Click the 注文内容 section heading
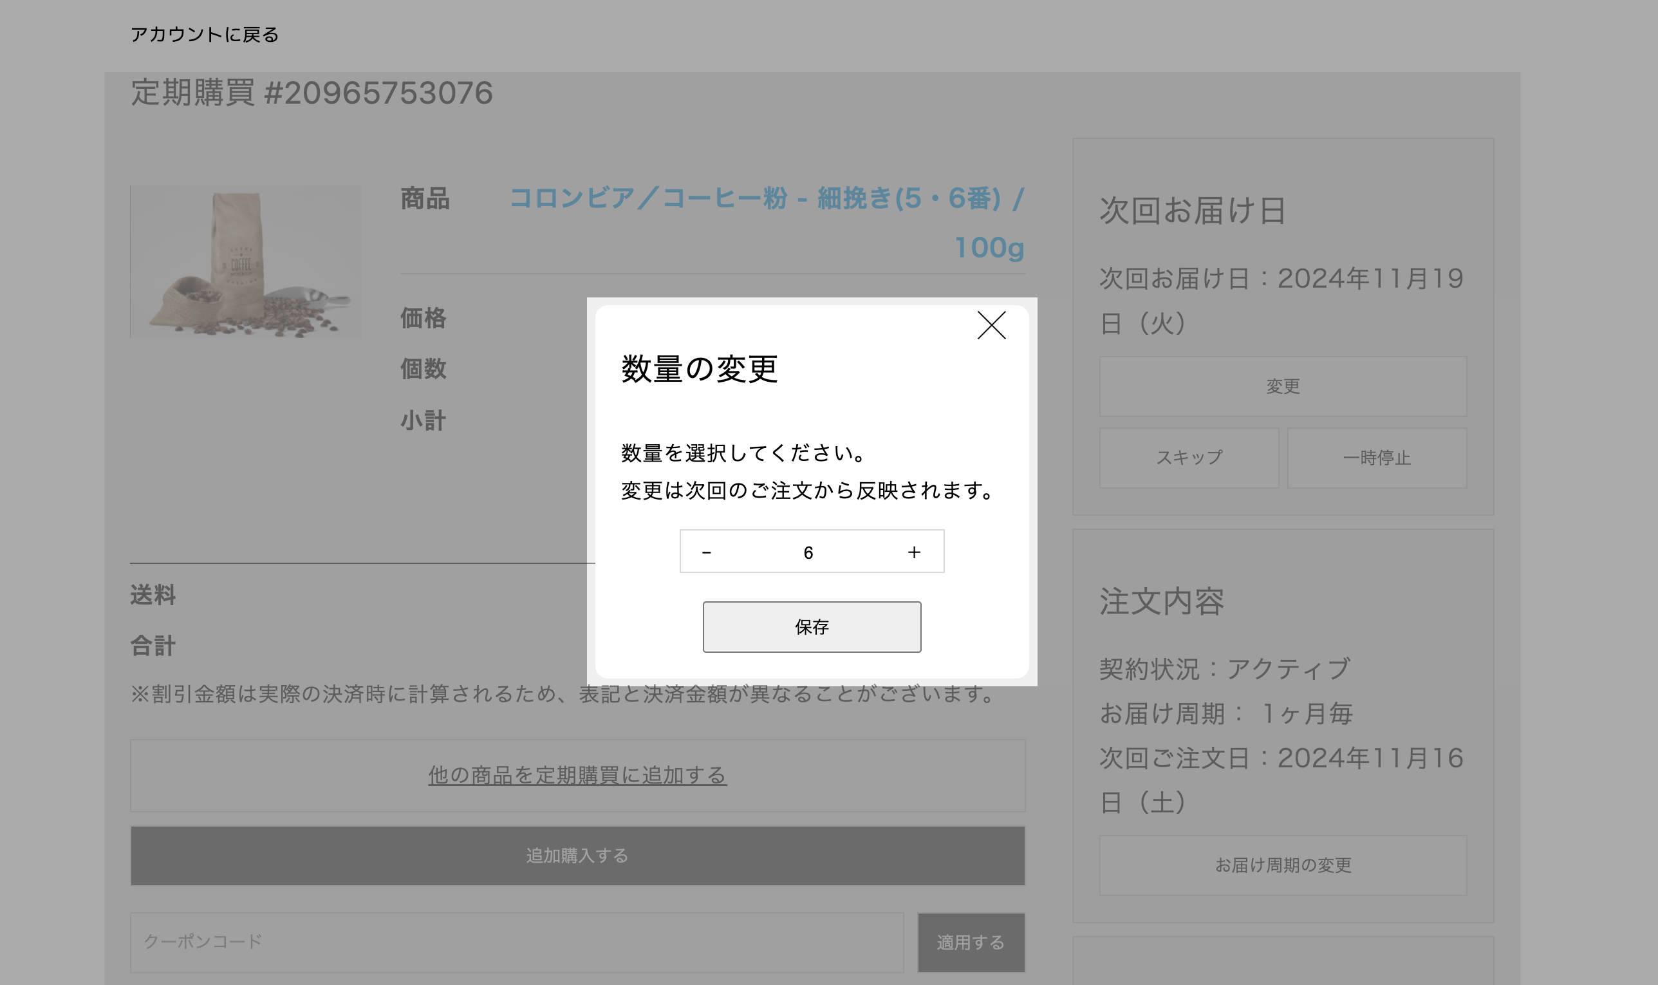Image resolution: width=1658 pixels, height=985 pixels. 1161,602
